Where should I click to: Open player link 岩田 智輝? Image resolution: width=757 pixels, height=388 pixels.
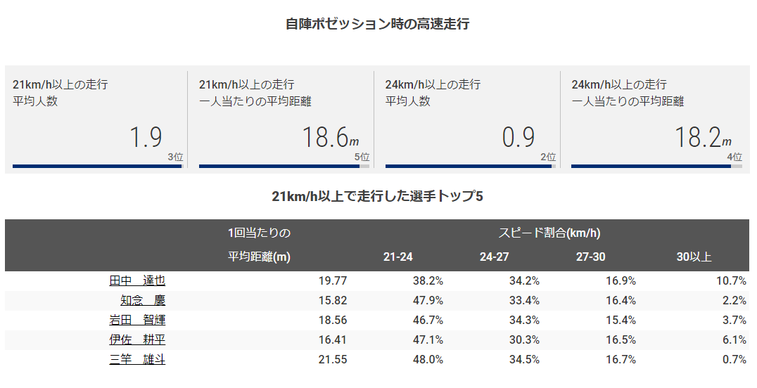pyautogui.click(x=137, y=320)
